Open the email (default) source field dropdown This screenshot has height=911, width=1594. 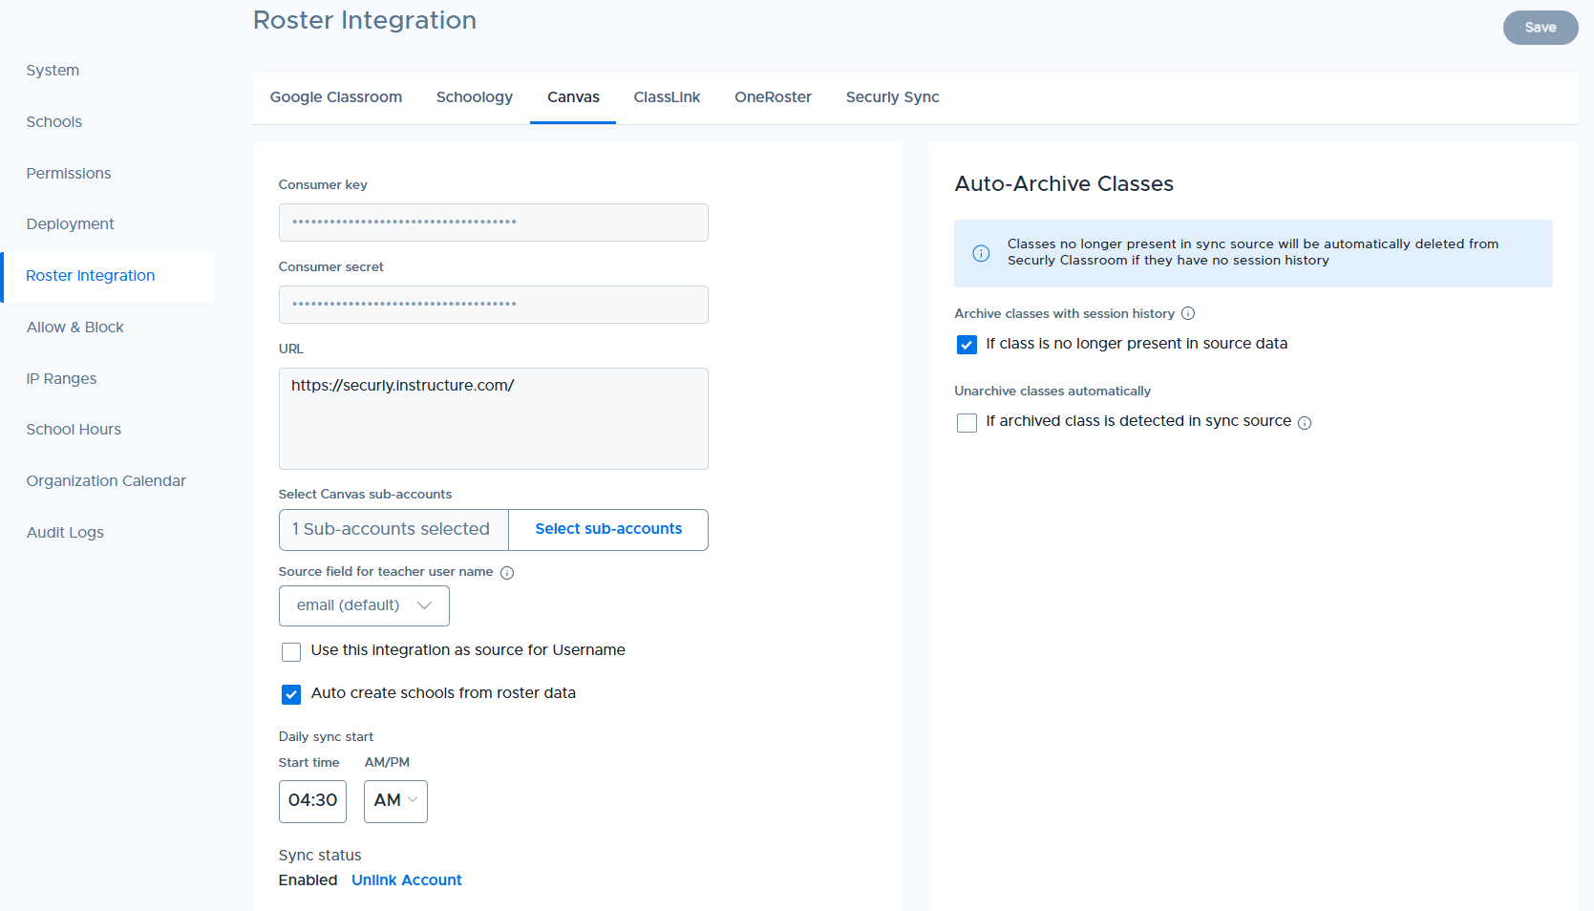364,606
